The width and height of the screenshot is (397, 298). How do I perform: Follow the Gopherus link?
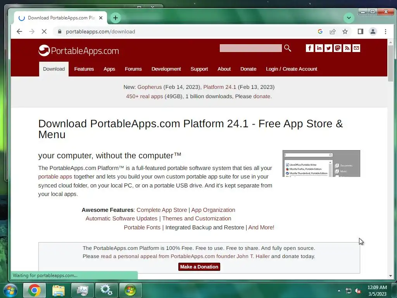(x=149, y=87)
